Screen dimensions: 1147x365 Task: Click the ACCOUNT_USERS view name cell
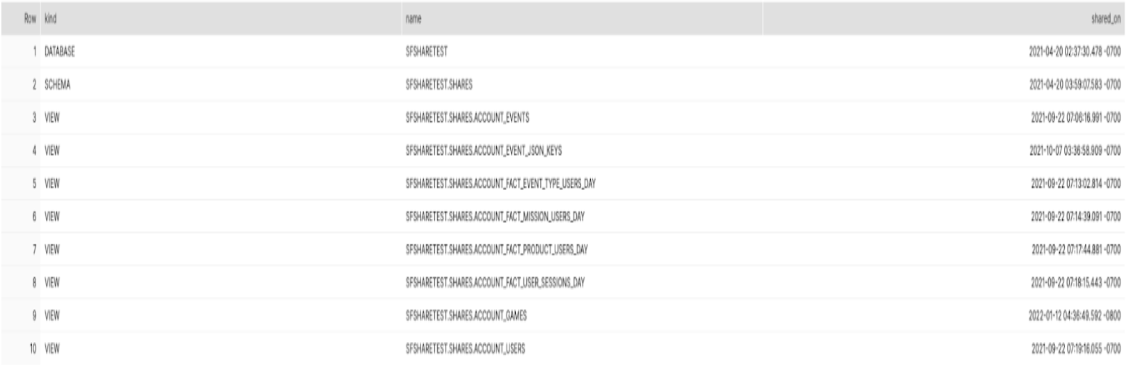tap(465, 348)
